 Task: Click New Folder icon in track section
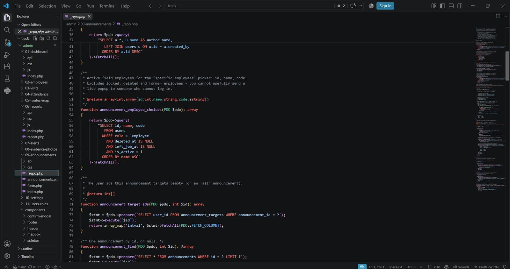click(x=42, y=38)
